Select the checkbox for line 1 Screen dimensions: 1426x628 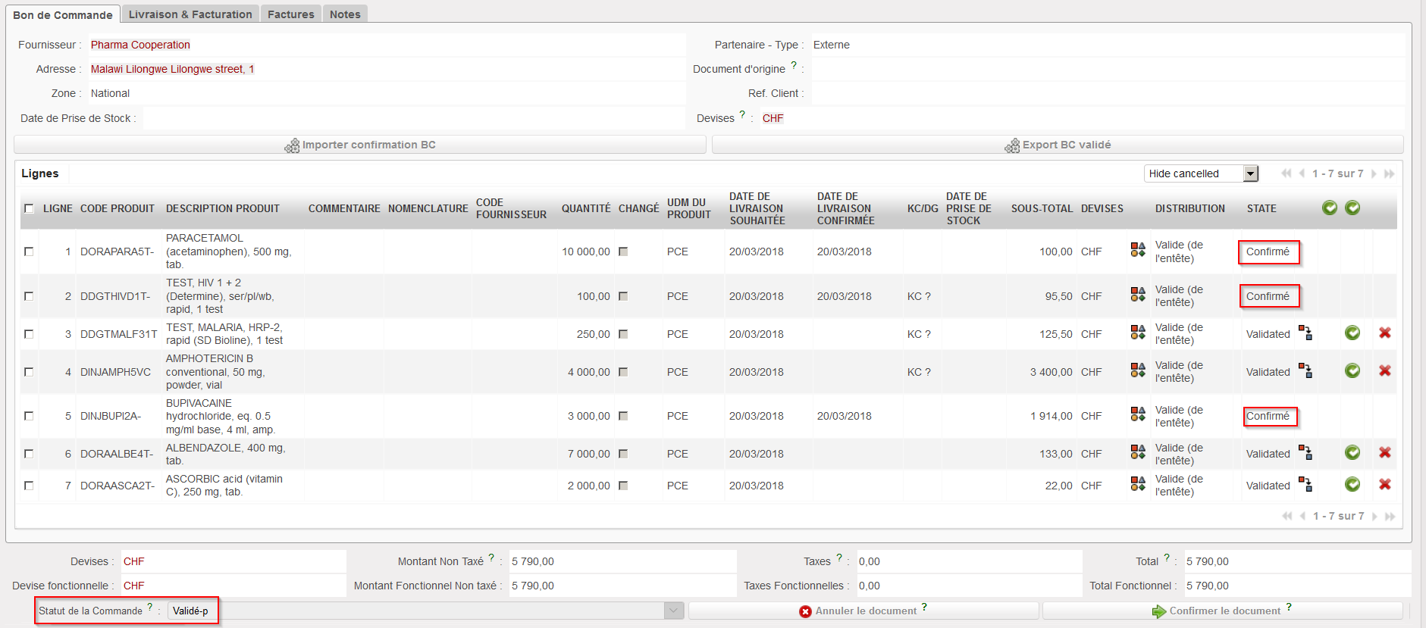(x=29, y=252)
